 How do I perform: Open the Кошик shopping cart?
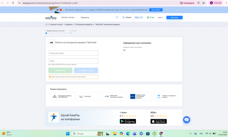[x=127, y=17]
